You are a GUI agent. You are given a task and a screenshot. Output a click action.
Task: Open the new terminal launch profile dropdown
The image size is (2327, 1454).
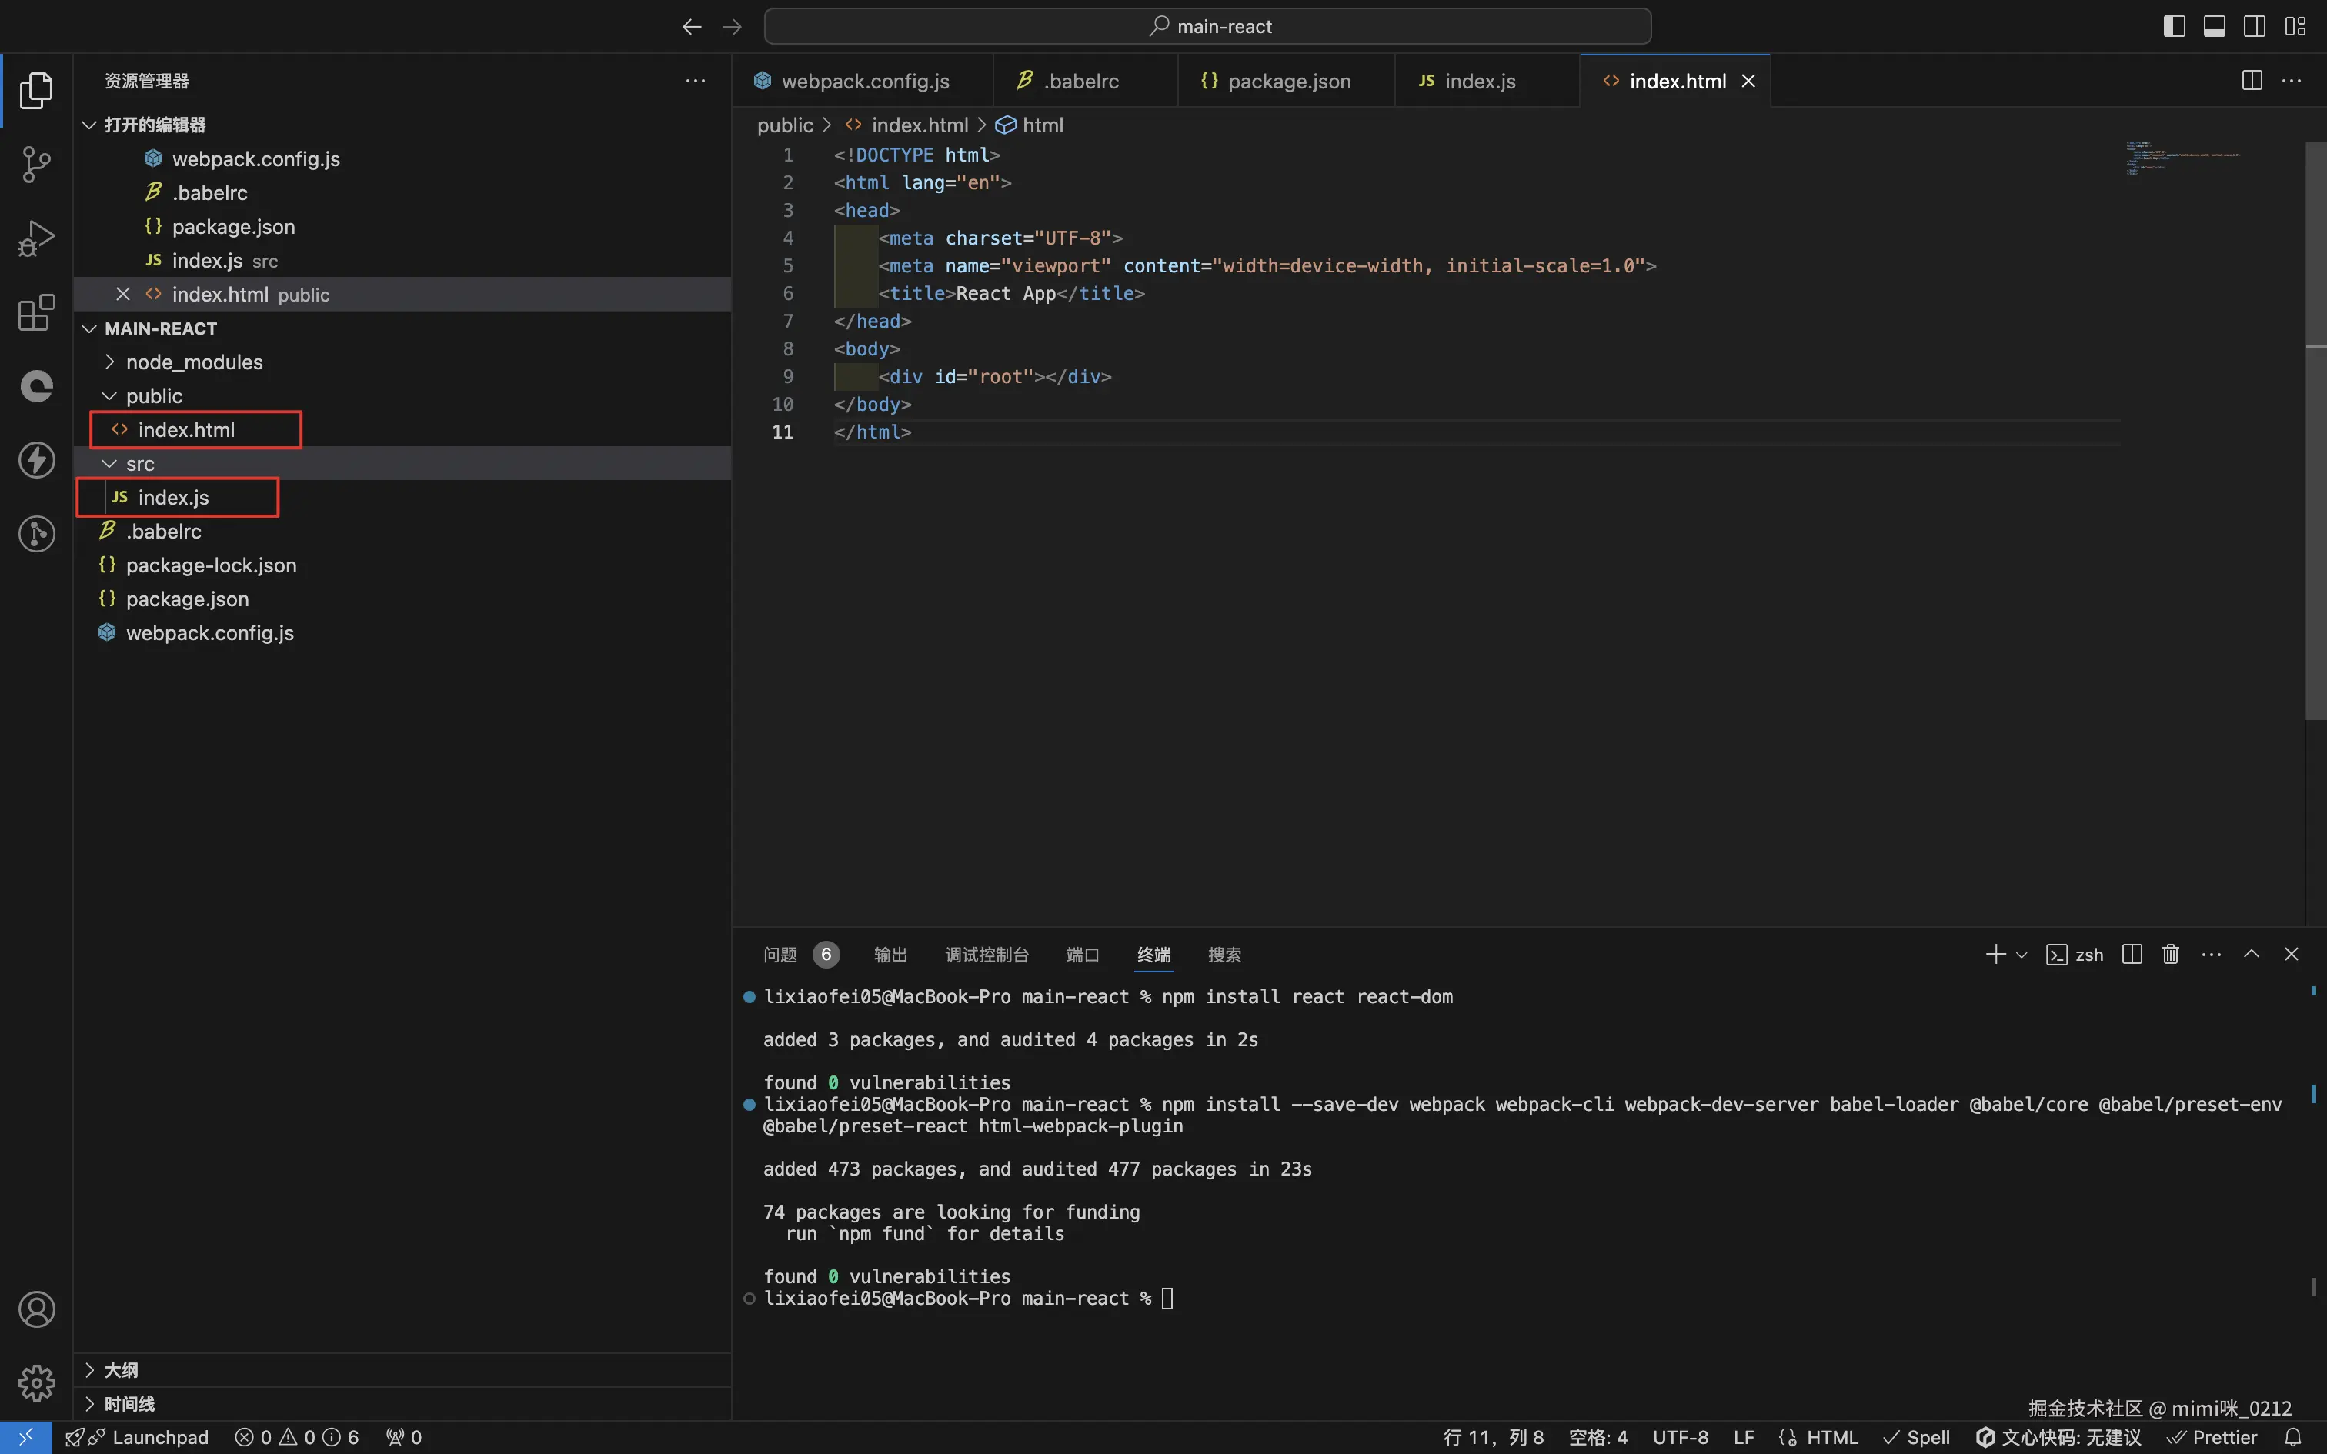(x=2022, y=955)
